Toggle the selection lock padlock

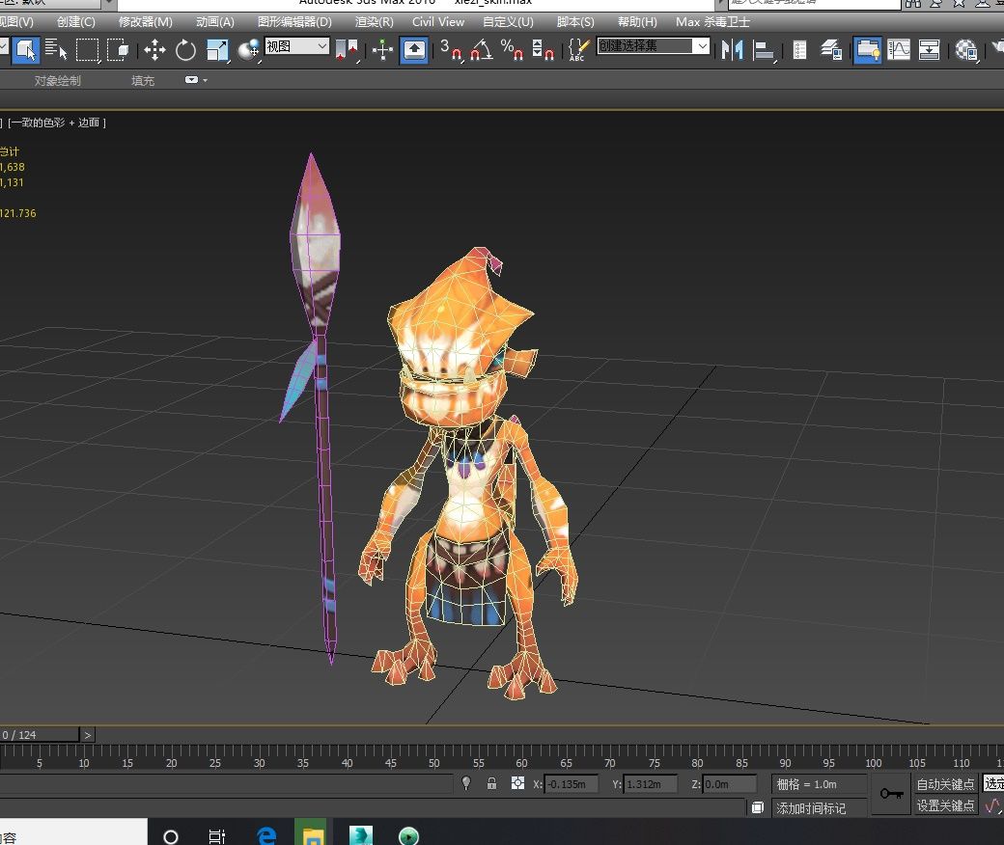[491, 783]
